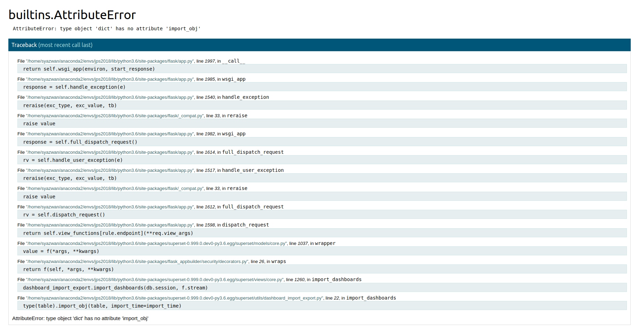Click code line rv = self.dispatch_request()
This screenshot has height=326, width=637.
[322, 215]
